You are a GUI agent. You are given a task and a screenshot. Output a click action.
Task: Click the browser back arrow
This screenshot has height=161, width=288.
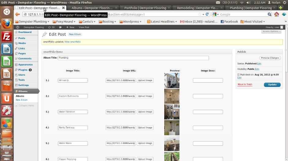[17, 14]
